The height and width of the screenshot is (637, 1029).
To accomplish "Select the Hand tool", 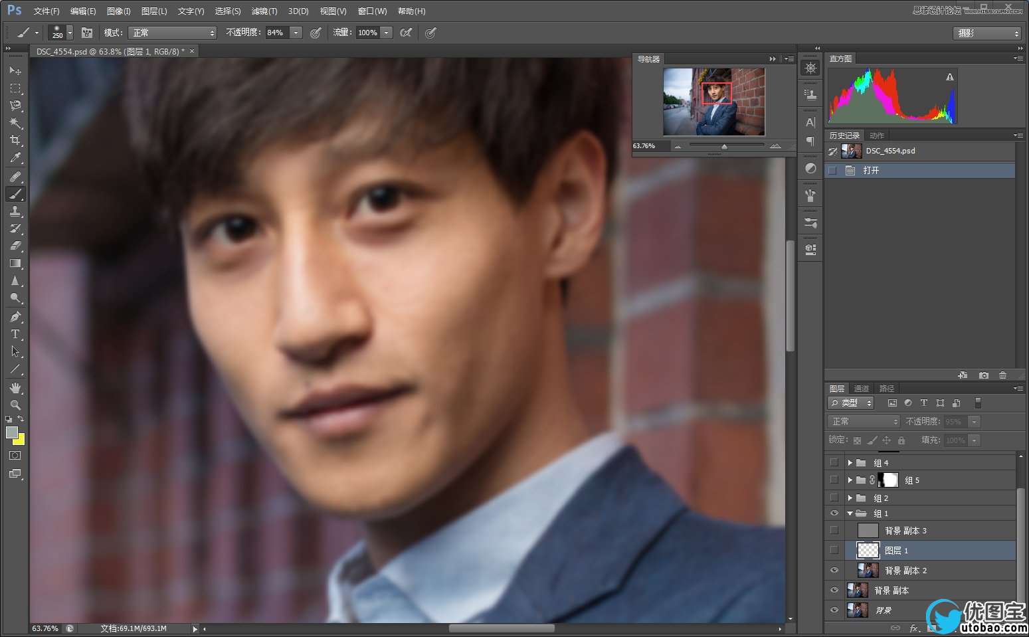I will (15, 388).
